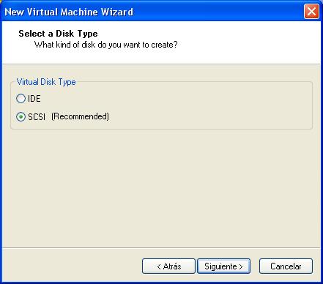Click the SCSI option label text
The height and width of the screenshot is (284, 323).
coord(37,116)
